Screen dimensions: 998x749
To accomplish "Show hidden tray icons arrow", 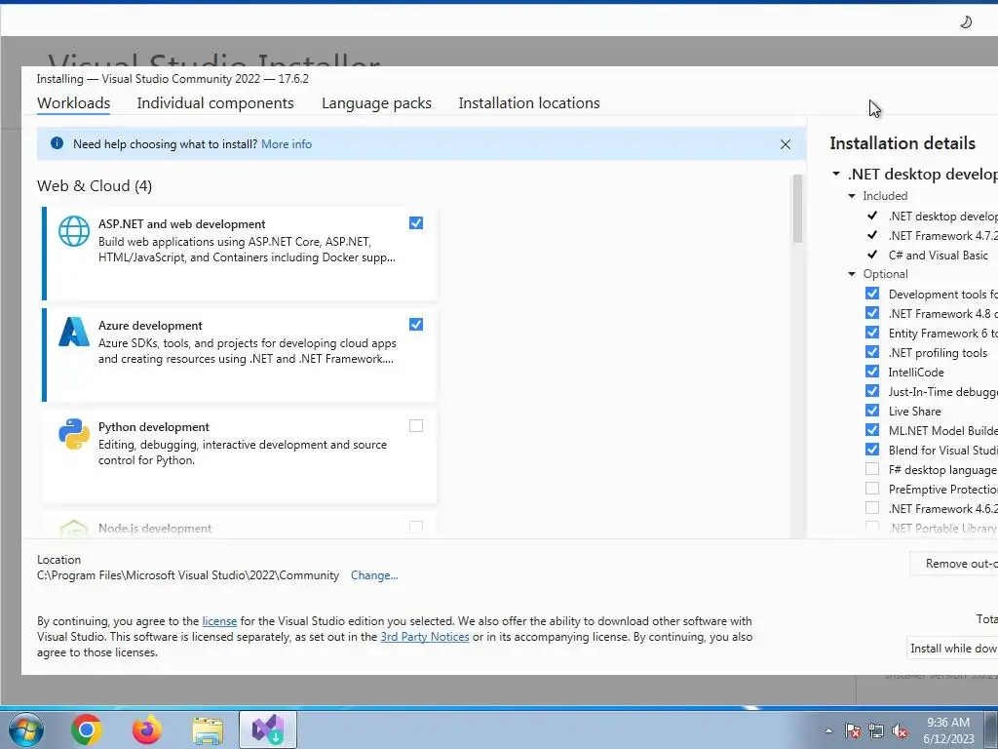I will coord(828,730).
